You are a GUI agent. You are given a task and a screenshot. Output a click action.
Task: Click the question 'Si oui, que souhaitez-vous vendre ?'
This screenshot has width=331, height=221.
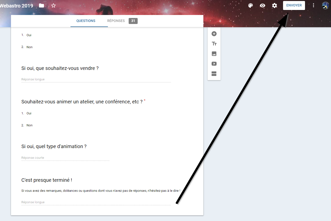pos(60,68)
